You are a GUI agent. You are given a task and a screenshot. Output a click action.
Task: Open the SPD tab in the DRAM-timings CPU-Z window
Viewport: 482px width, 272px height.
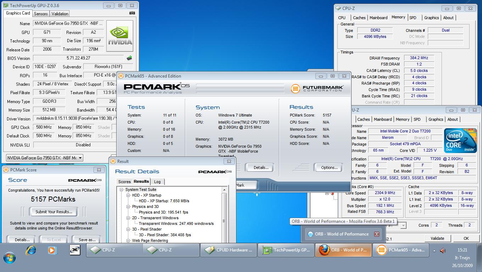[x=413, y=18]
